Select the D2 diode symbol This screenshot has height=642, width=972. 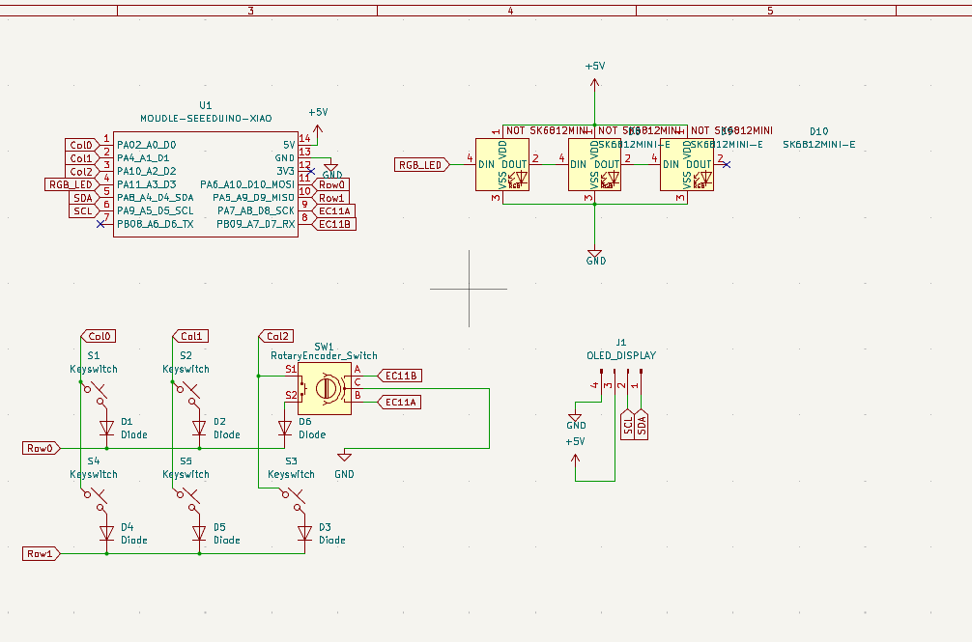click(x=199, y=428)
